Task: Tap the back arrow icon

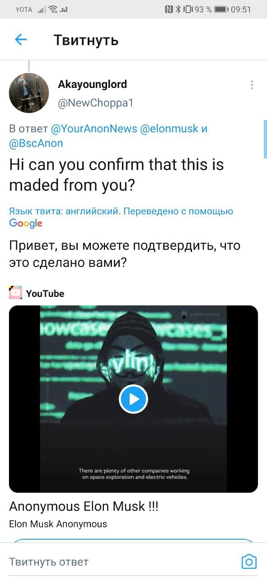Action: (x=21, y=40)
